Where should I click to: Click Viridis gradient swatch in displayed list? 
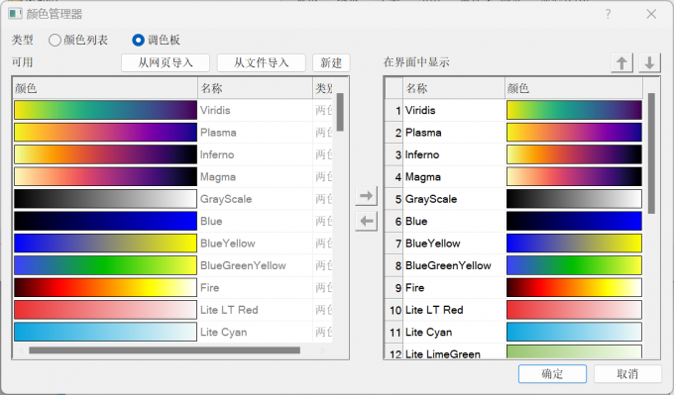[574, 110]
